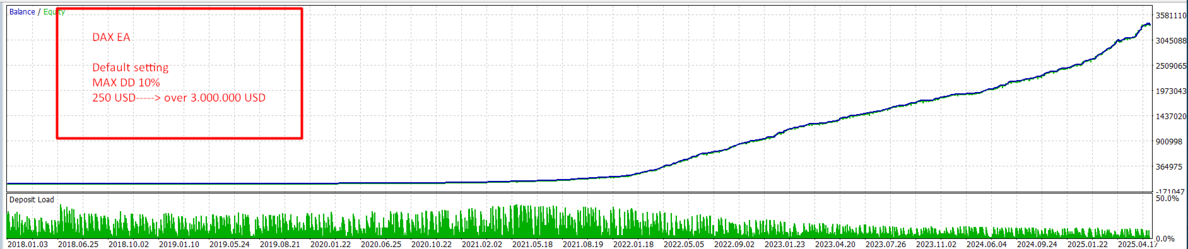
Task: Click the 364975 value on the balance axis
Action: tap(1169, 167)
